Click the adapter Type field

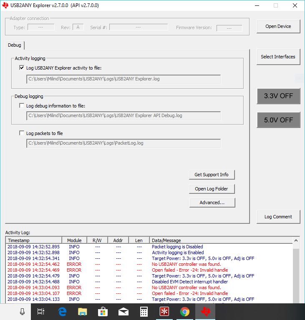pyautogui.click(x=41, y=27)
